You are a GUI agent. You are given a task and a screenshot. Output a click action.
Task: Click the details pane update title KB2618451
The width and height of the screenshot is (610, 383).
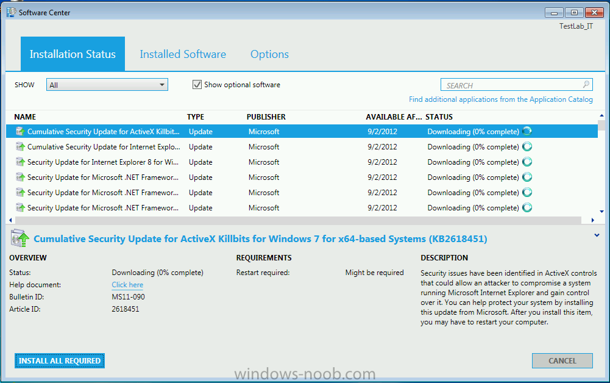260,238
